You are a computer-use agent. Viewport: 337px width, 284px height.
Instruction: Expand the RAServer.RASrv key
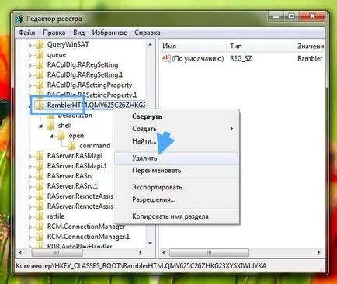click(x=30, y=177)
